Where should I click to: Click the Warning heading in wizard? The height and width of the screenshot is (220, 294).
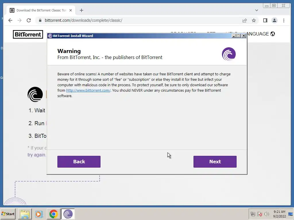(69, 51)
